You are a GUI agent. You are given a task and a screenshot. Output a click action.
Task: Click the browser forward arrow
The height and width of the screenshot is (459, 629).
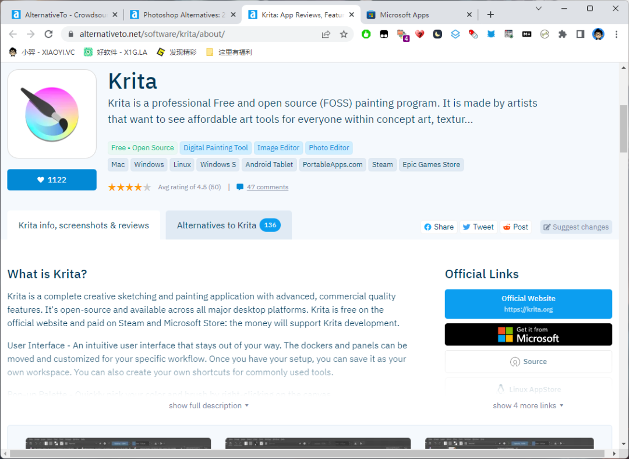(x=30, y=34)
